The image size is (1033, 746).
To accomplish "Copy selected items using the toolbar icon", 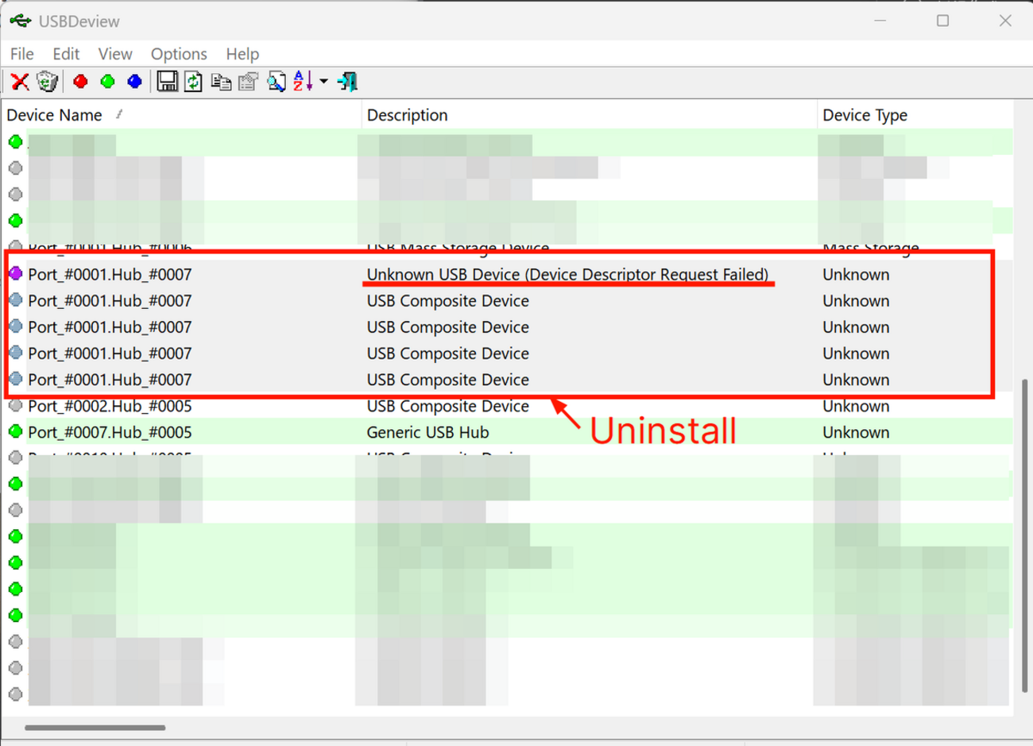I will point(221,81).
